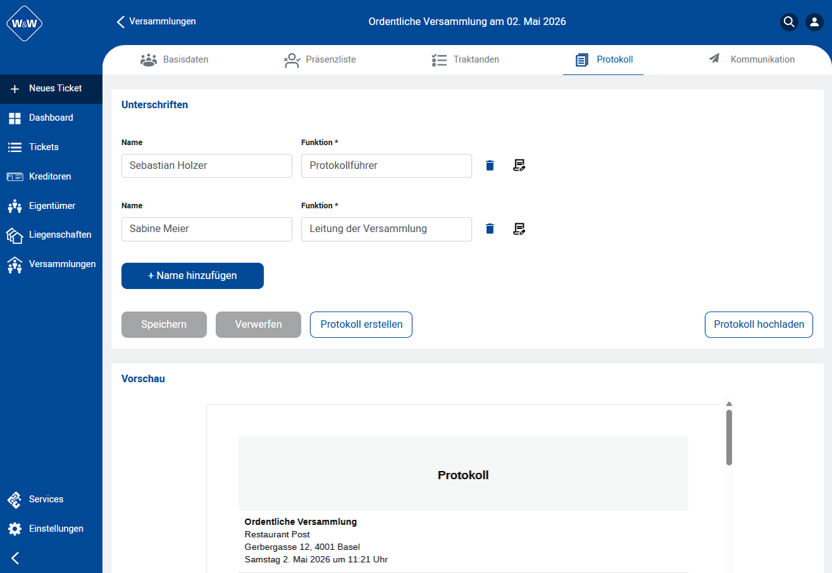Click Protokoll hochladen button
Viewport: 832px width, 573px height.
(758, 325)
